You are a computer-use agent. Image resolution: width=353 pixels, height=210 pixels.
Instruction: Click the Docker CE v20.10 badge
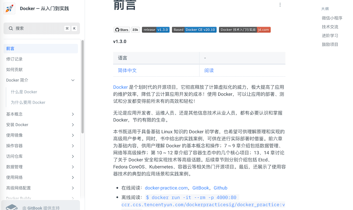tap(194, 30)
